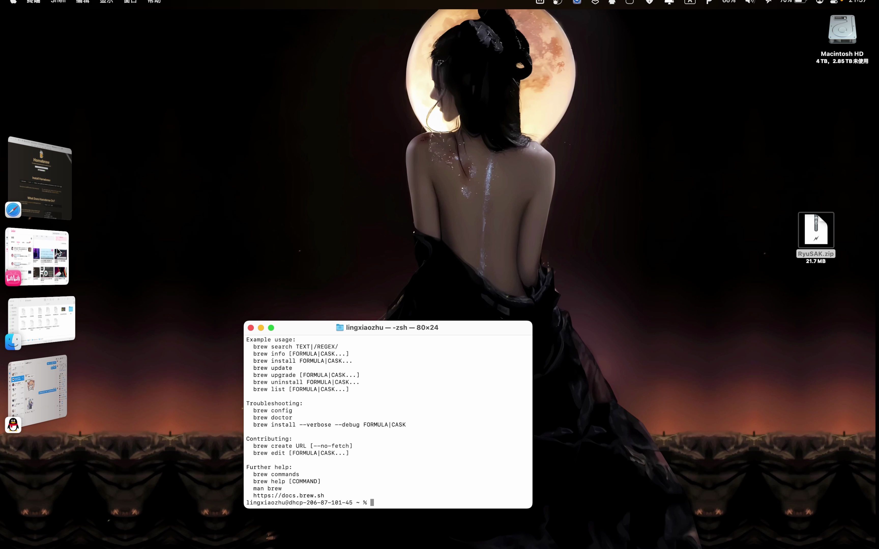The width and height of the screenshot is (879, 549).
Task: Open the Shell menu
Action: (58, 2)
